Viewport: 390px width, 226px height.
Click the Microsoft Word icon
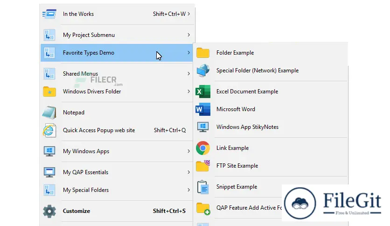(203, 109)
